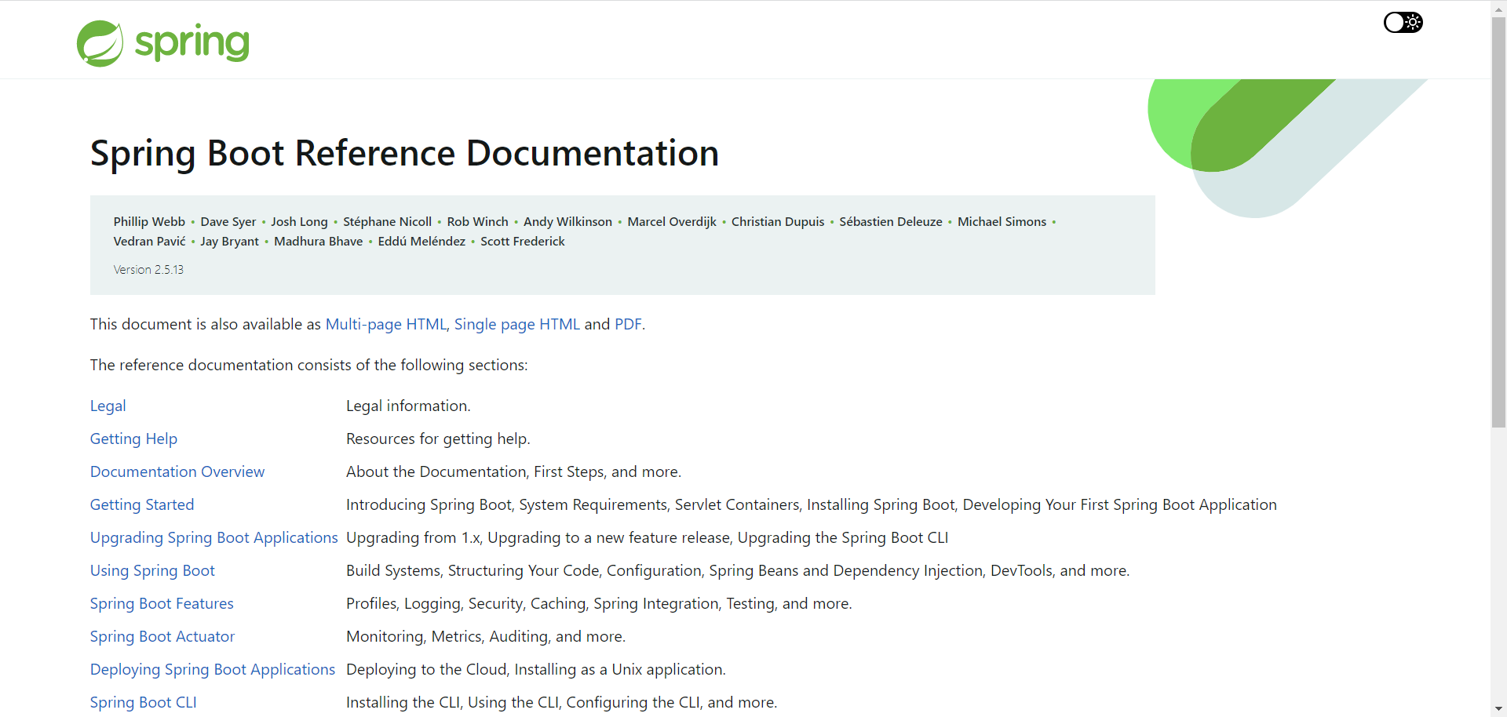Click author name 'Jay Bryant'

pos(229,241)
